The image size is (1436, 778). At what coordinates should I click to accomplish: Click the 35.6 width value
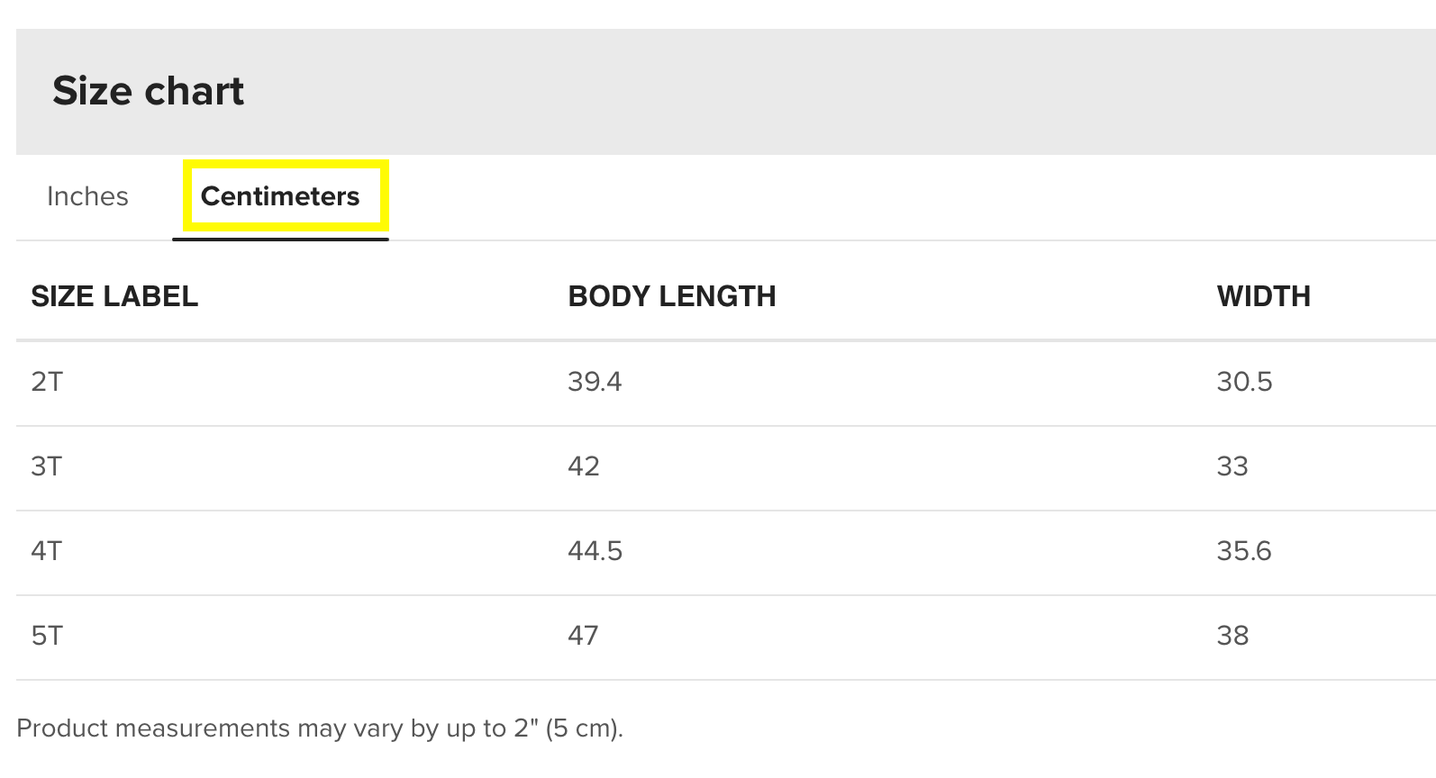pos(1244,551)
